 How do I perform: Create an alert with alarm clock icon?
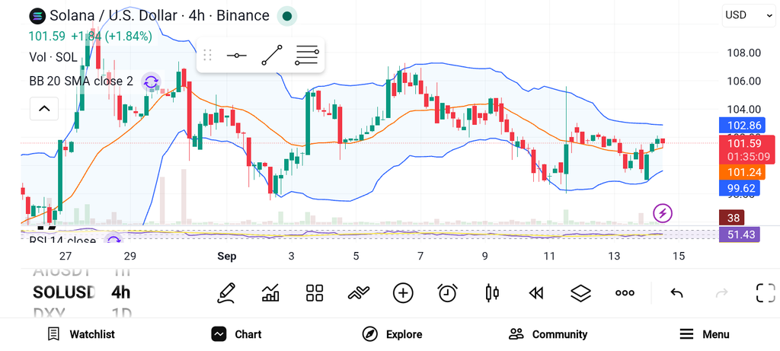[x=447, y=293]
